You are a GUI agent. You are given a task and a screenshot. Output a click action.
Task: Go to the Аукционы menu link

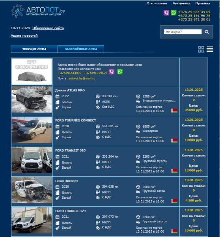point(181,3)
